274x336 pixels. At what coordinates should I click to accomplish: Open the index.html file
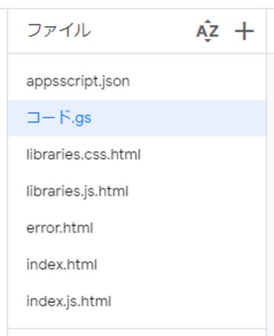point(62,265)
